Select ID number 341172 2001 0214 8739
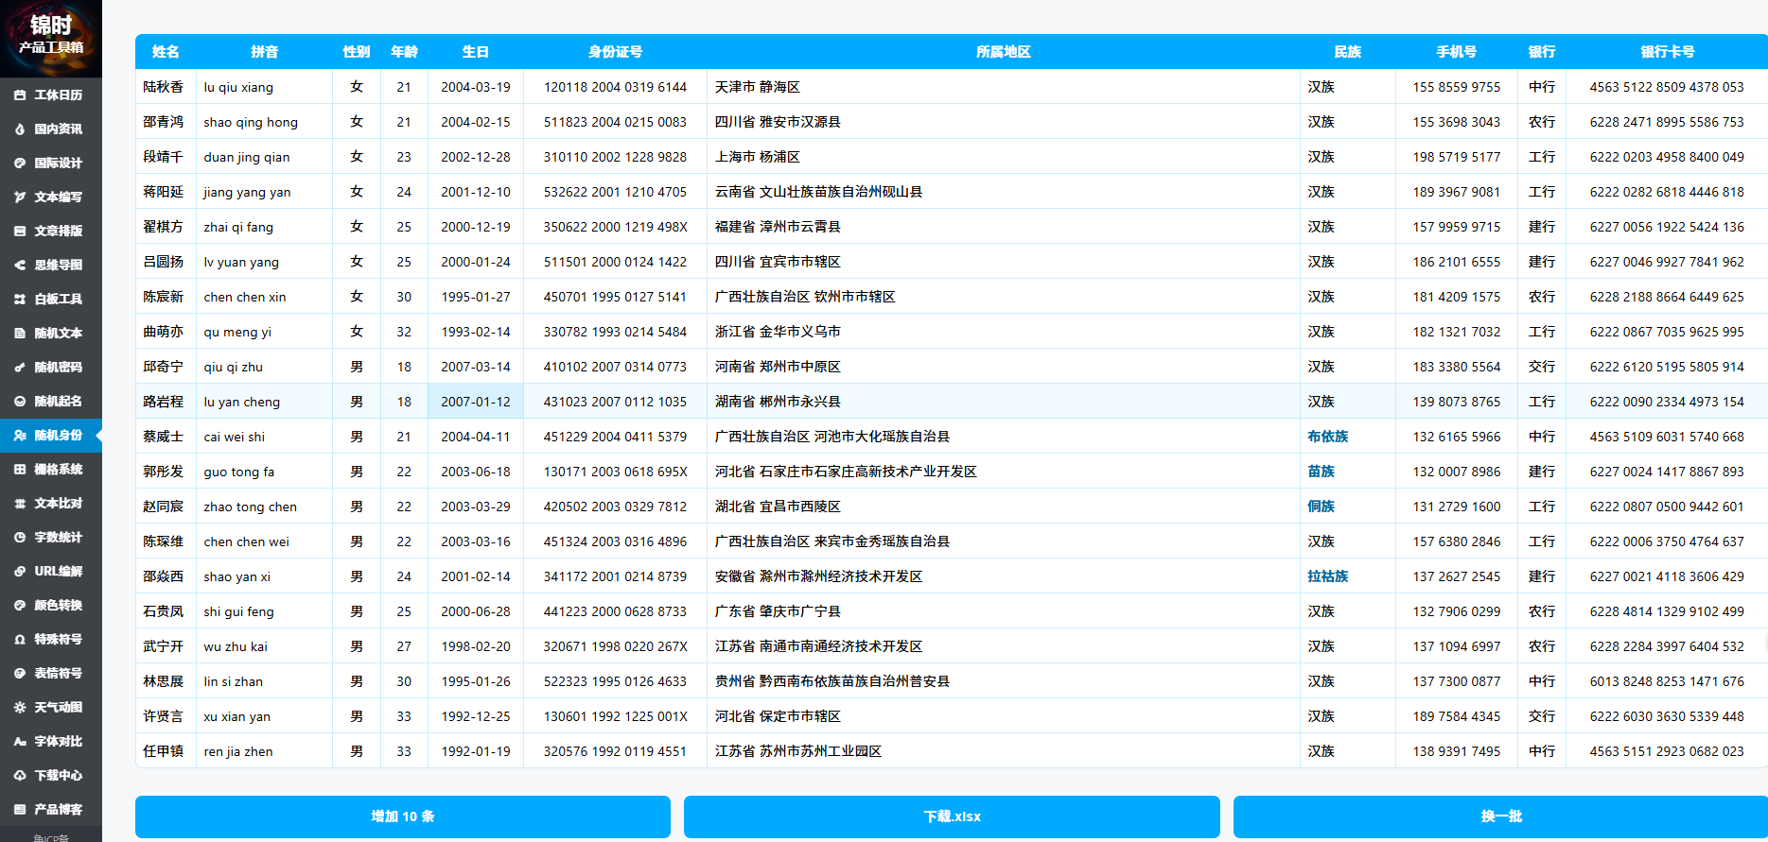 tap(615, 576)
